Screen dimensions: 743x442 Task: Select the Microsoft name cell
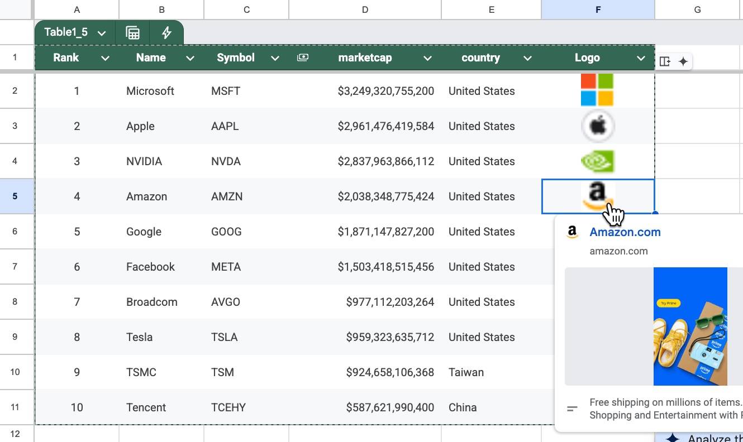click(x=161, y=91)
